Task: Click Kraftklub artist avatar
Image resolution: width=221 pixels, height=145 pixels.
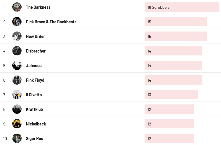Action: [17, 109]
